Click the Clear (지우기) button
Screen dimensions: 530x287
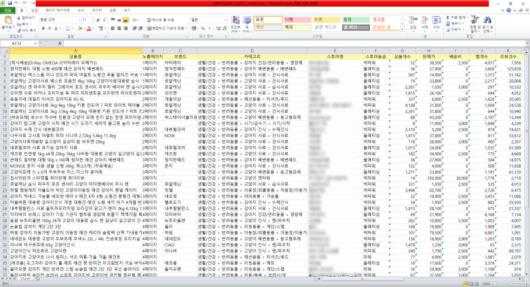point(454,30)
